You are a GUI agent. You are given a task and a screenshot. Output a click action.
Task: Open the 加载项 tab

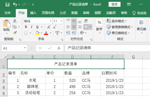tap(111, 13)
